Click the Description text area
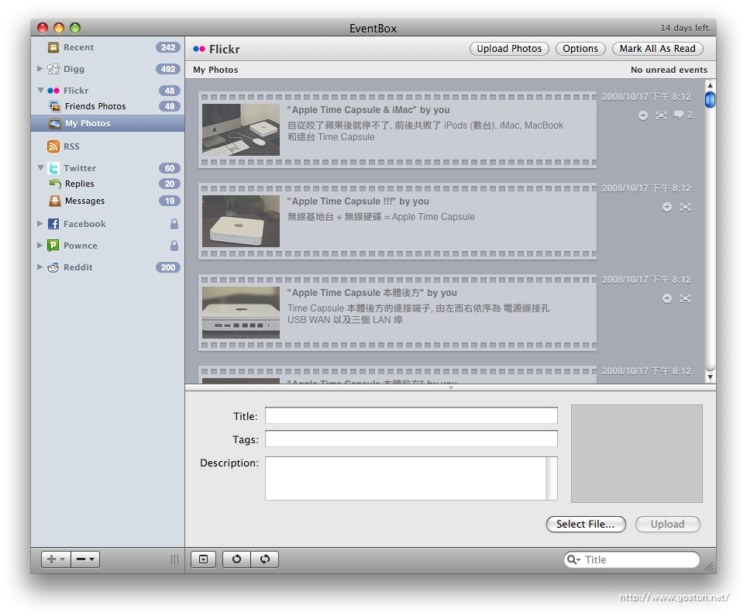 411,478
